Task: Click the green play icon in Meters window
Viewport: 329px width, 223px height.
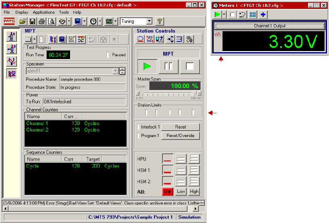Action: [x=217, y=14]
